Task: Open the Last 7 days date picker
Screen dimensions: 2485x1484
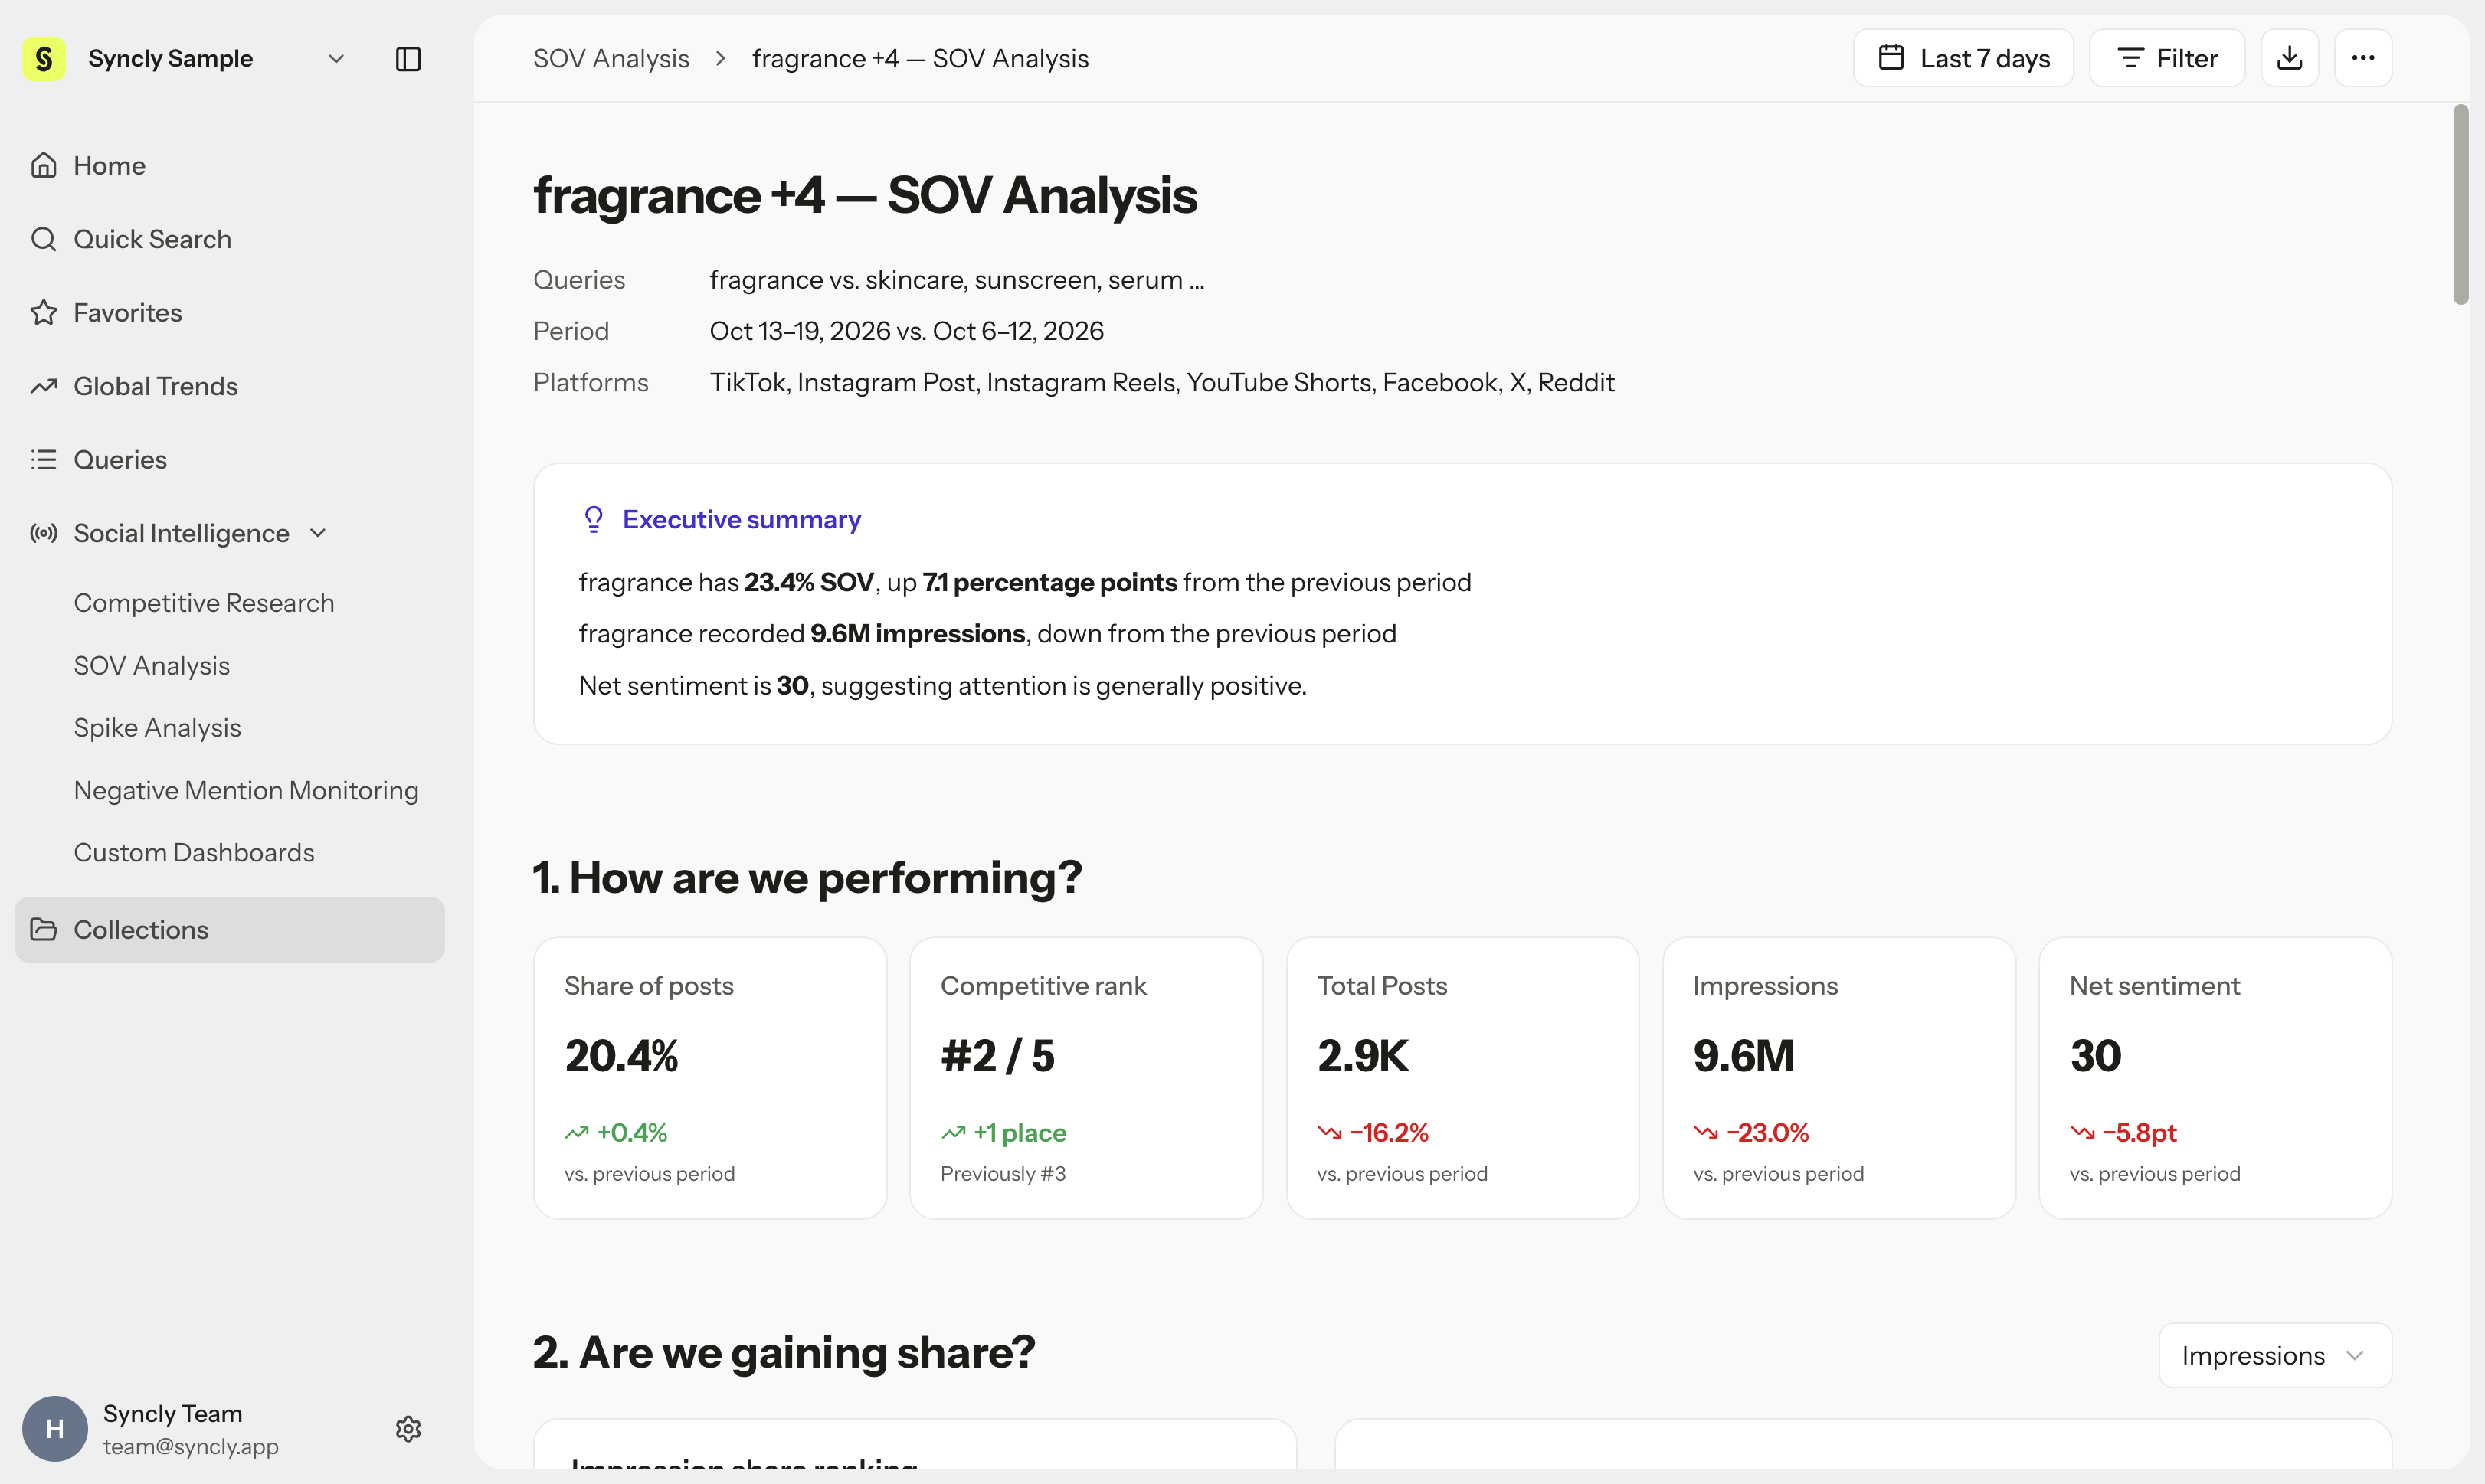Action: click(x=1963, y=59)
